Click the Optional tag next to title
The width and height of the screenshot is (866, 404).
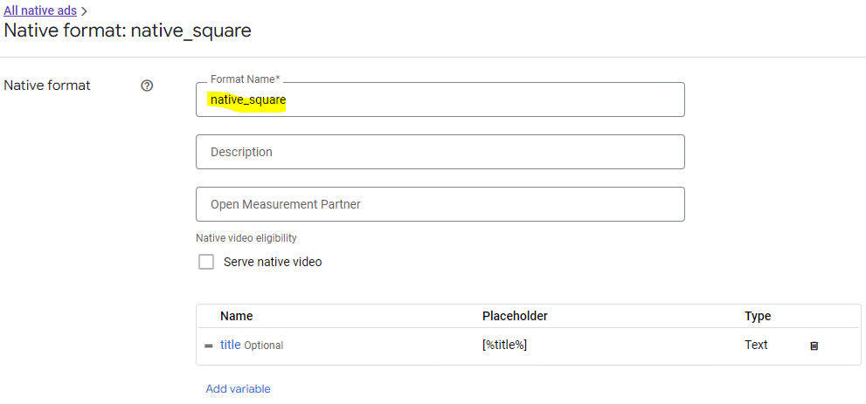(264, 346)
